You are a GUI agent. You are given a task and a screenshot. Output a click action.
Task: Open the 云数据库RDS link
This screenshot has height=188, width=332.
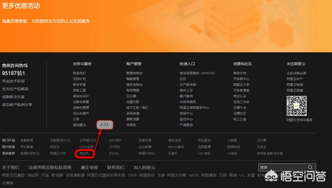tap(60, 140)
